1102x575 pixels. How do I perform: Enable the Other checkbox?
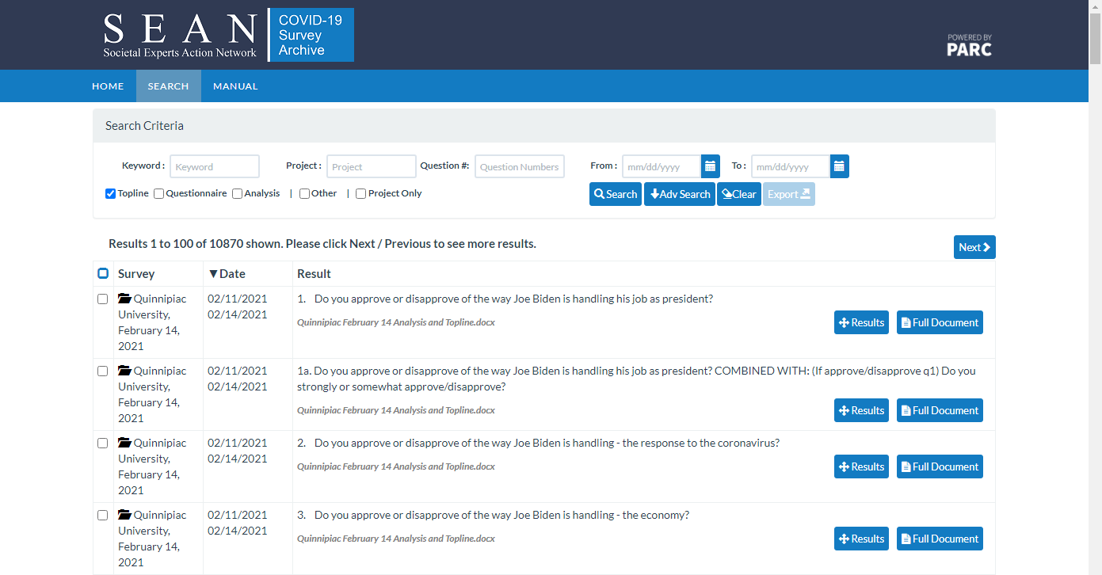[x=304, y=193]
